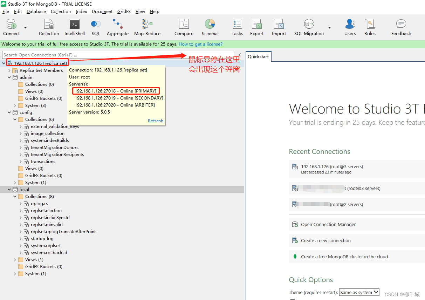Expand Views (1) under local
Screen dimensions: 425x300
pyautogui.click(x=15, y=259)
